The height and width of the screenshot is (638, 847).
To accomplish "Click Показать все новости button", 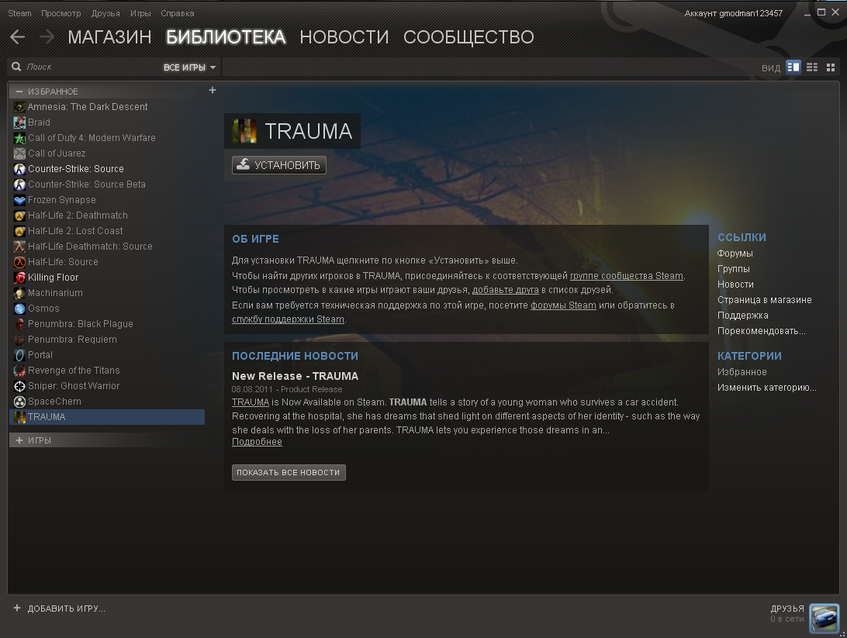I will point(289,472).
